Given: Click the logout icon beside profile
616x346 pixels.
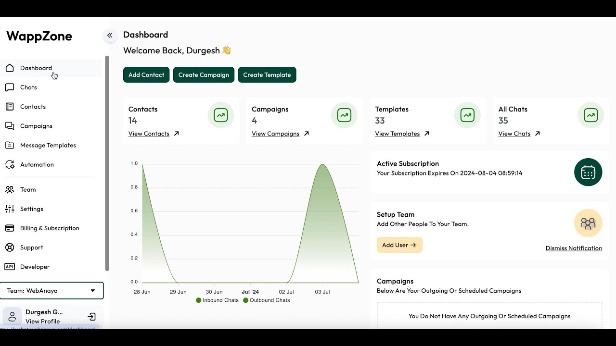Looking at the screenshot, I should pyautogui.click(x=91, y=317).
